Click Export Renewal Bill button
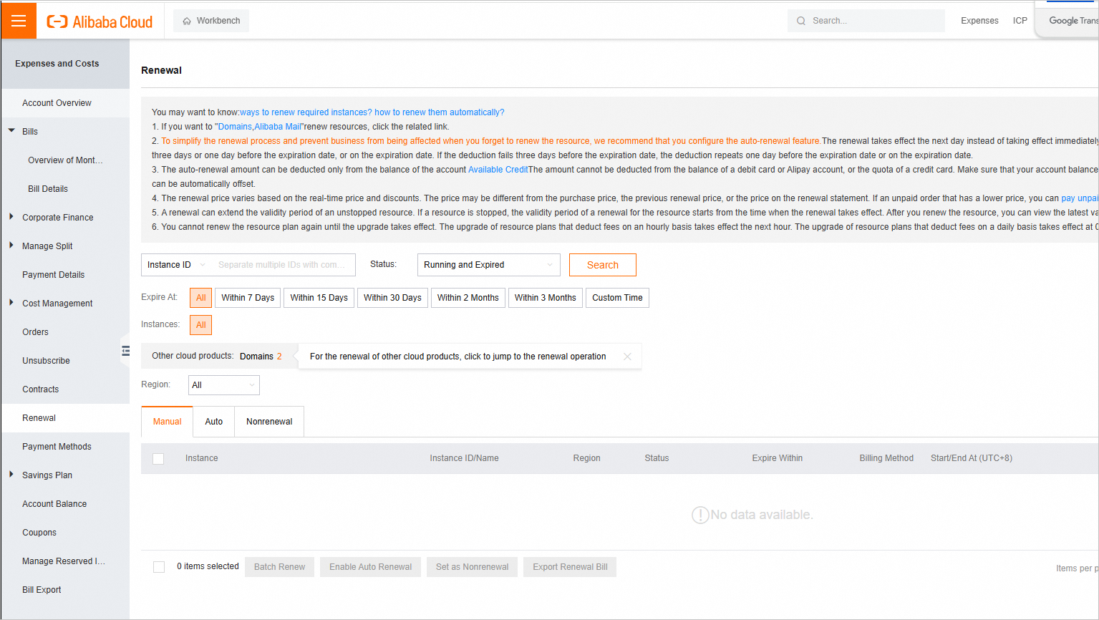The width and height of the screenshot is (1099, 620). pyautogui.click(x=570, y=567)
